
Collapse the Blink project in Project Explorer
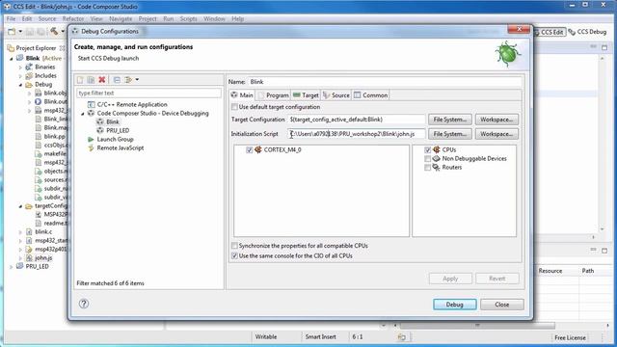click(11, 58)
